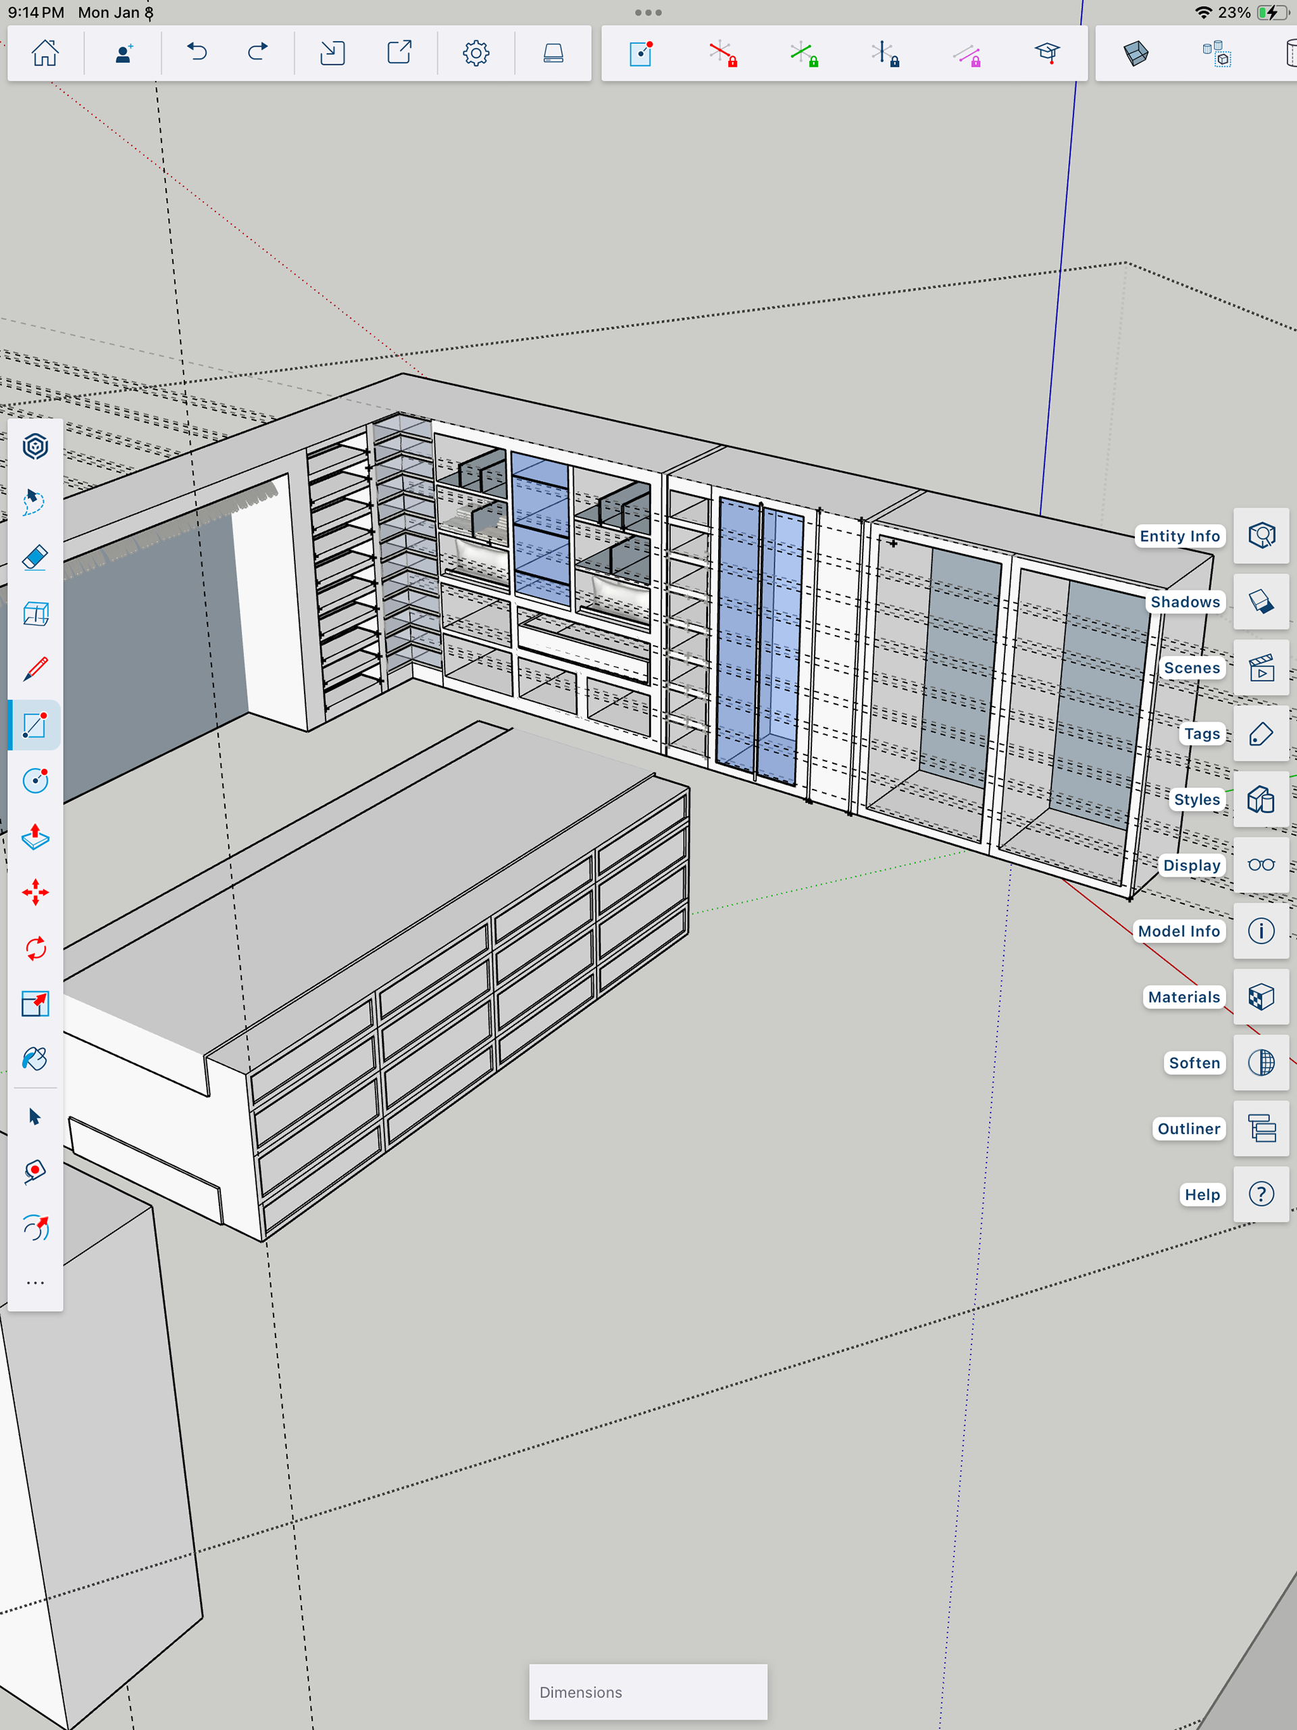The height and width of the screenshot is (1730, 1297).
Task: Open the Styles panel
Action: point(1261,799)
